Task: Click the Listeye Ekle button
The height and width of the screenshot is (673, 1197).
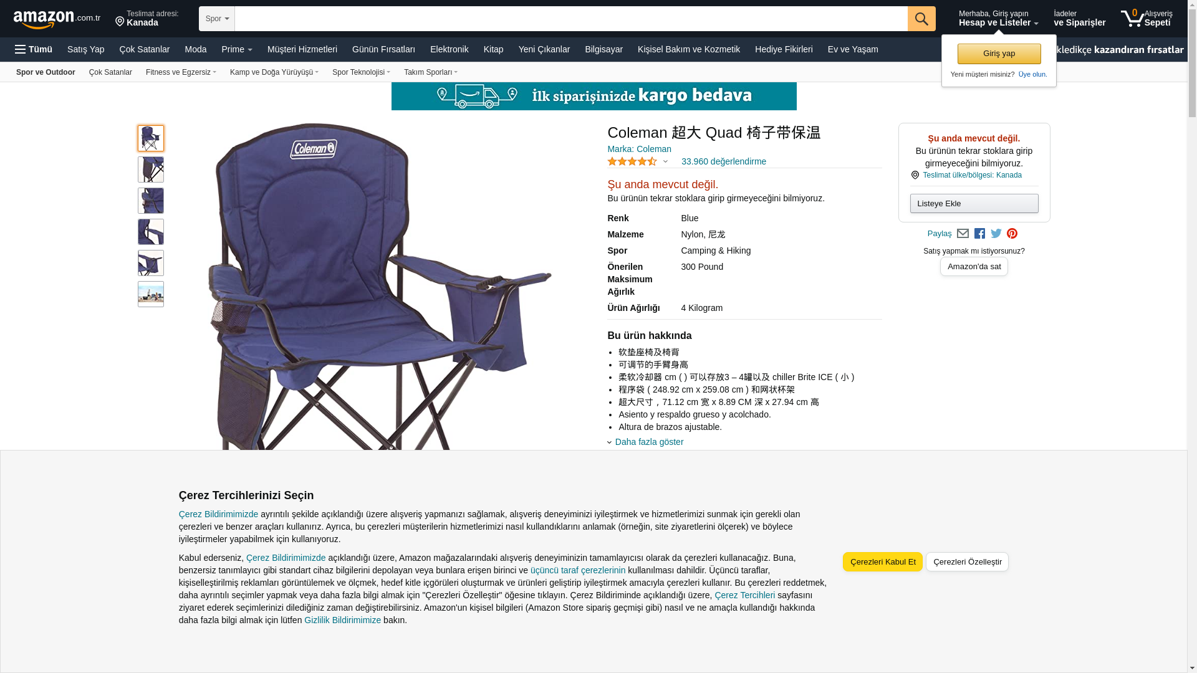Action: click(974, 204)
